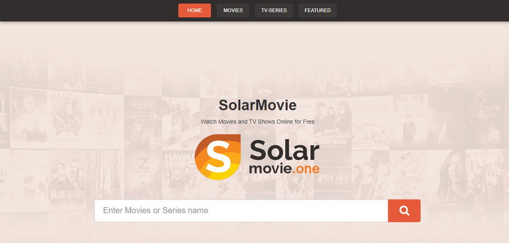Click the magnifying glass search button
The width and height of the screenshot is (509, 243).
[x=404, y=211]
